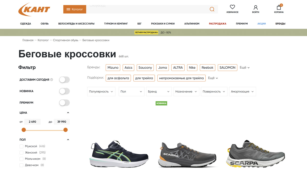The image size is (307, 170).
Task: Toggle the Новинка switch
Action: click(x=64, y=91)
